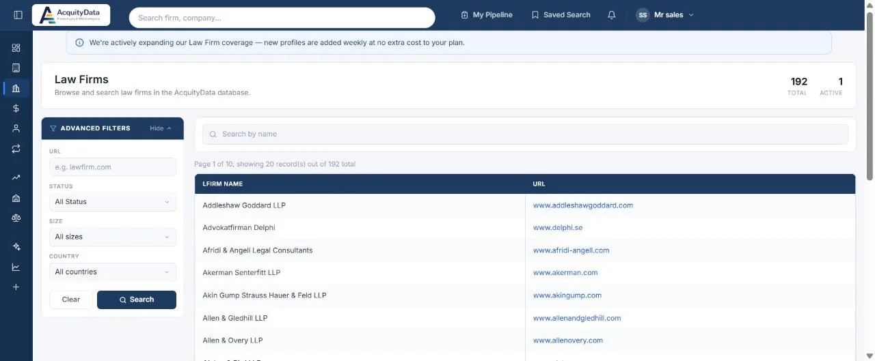875x361 pixels.
Task: Open the notifications bell icon
Action: pos(612,15)
